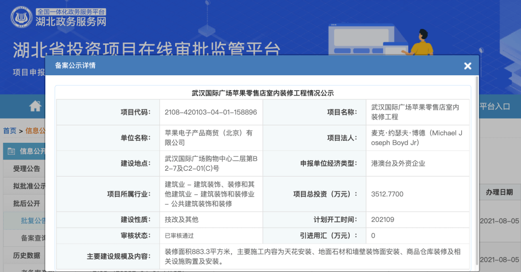Click the industry value 建筑业 – 建筑装饰

210,194
